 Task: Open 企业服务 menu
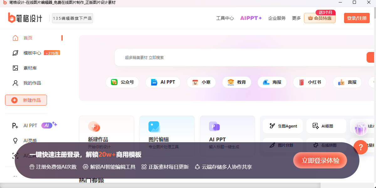[x=277, y=18]
